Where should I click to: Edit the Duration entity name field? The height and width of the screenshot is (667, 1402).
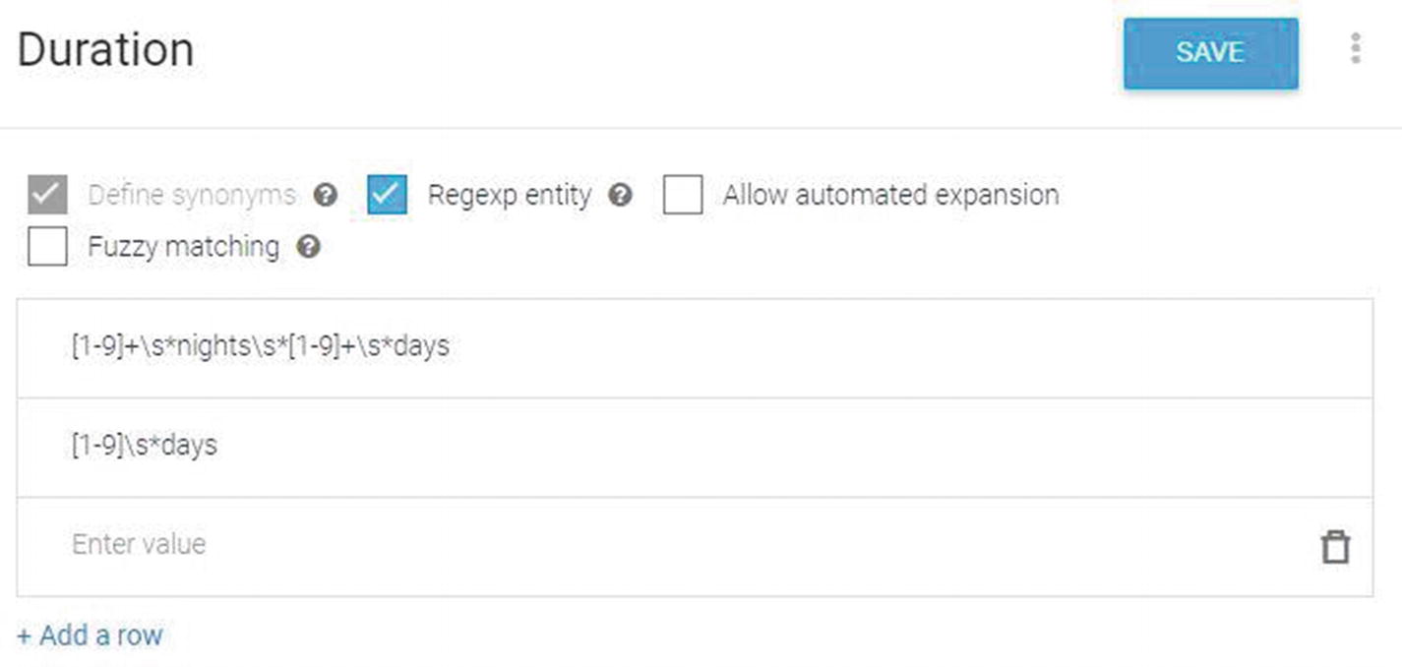coord(105,49)
